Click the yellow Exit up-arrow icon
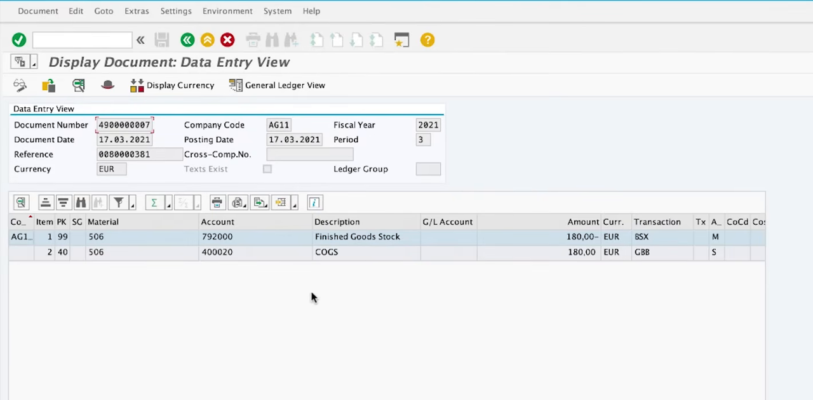The width and height of the screenshot is (813, 400). pos(208,40)
